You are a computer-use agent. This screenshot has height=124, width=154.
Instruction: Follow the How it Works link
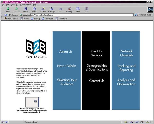(x=67, y=66)
